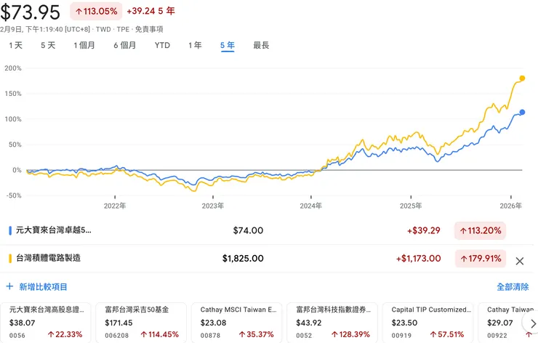Open the 元大寶來台灣高股息 0056 card
Viewport: 538px width, 343px height.
click(x=46, y=323)
